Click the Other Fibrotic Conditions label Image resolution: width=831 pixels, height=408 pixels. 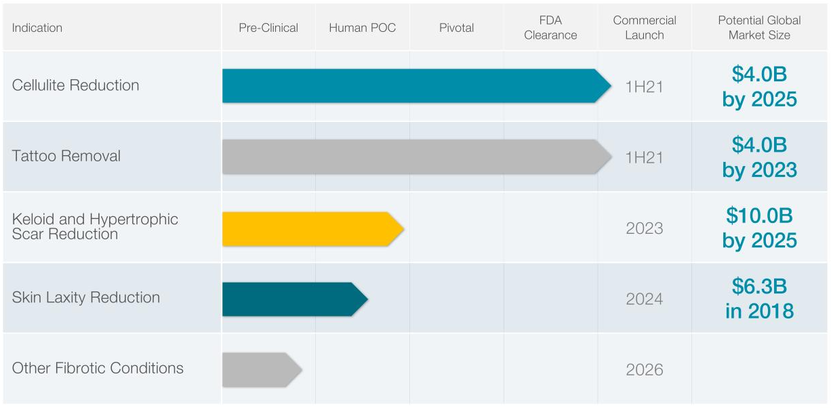[98, 369]
